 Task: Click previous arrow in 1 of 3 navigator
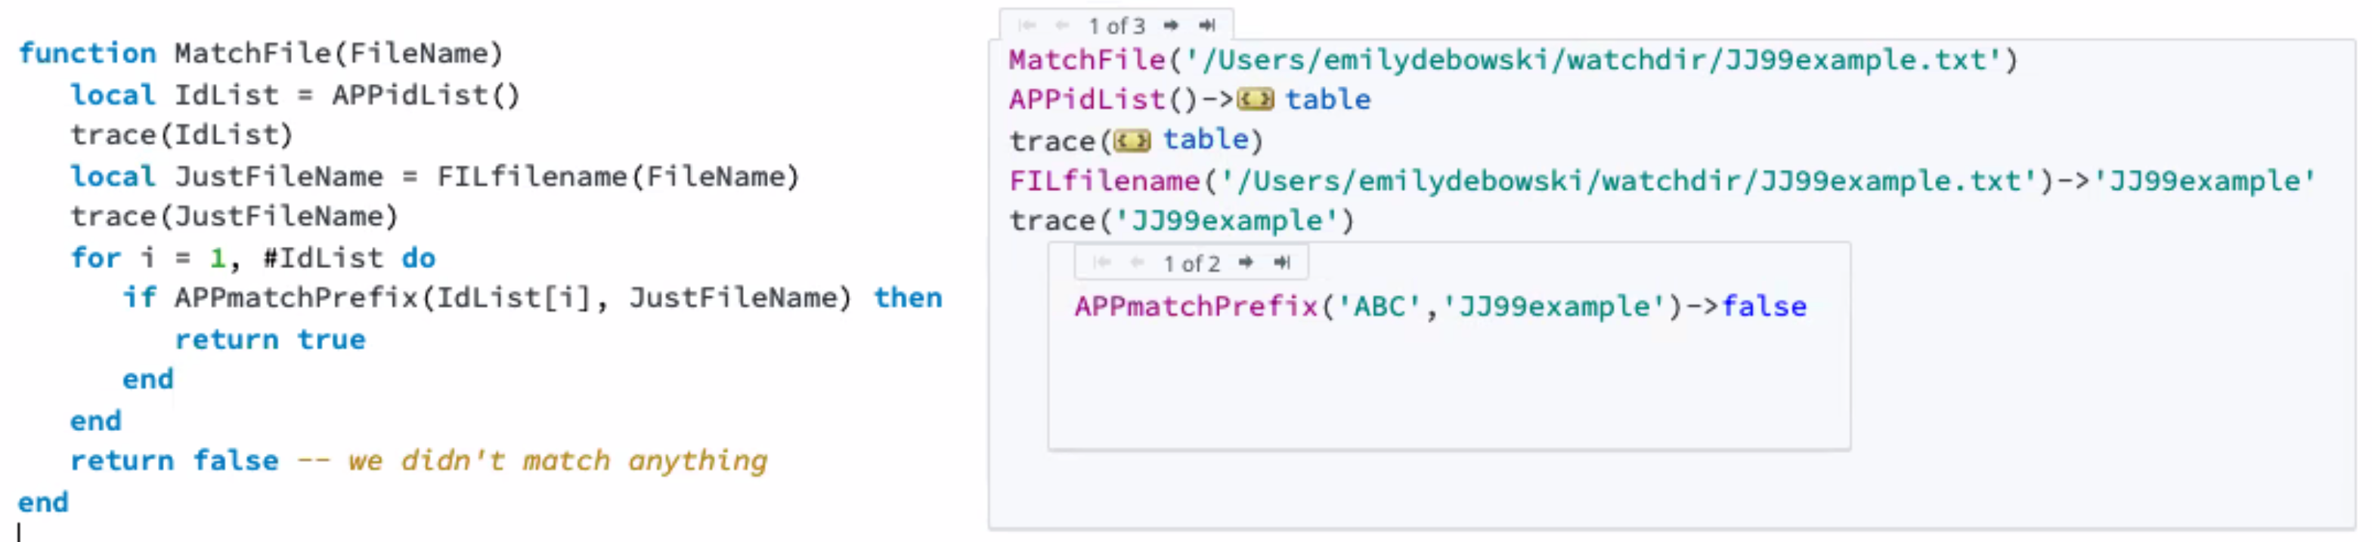(1063, 25)
